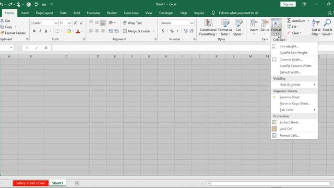This screenshot has height=188, width=334.
Task: Click the fill color bucket
Action: 69,31
